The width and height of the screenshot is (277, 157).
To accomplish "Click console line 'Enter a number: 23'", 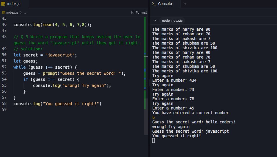I will (173, 90).
